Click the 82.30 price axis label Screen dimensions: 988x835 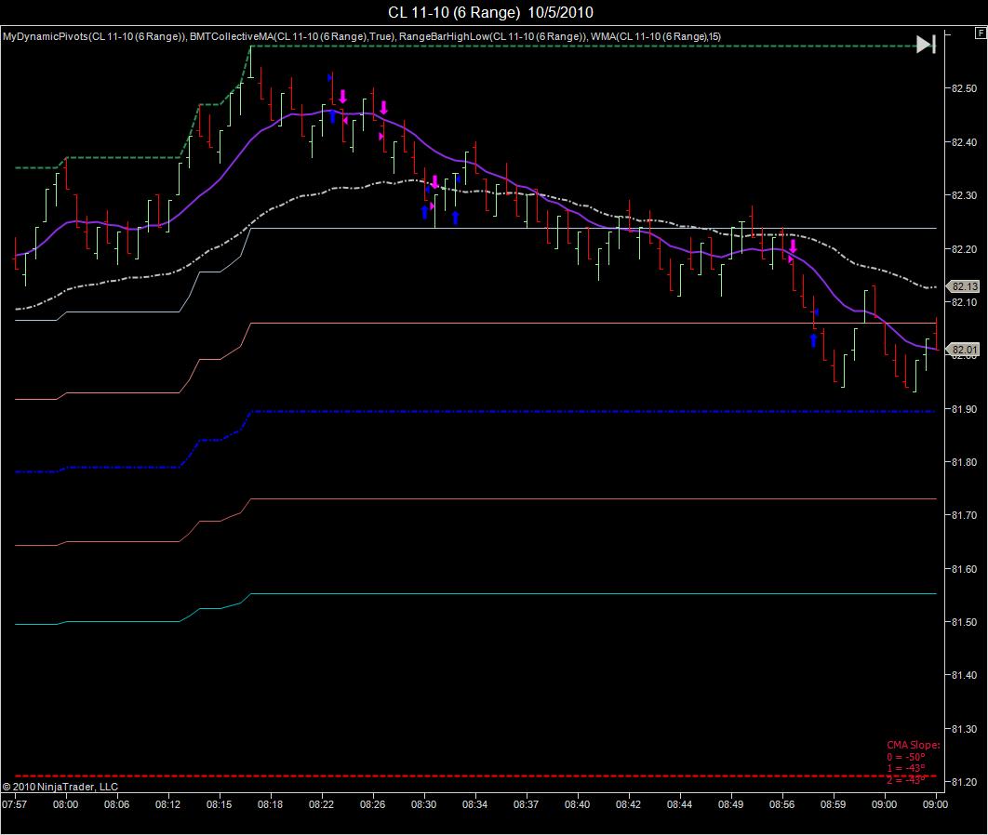point(964,195)
